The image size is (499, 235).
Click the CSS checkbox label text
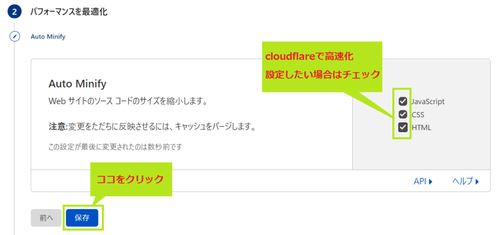point(418,114)
